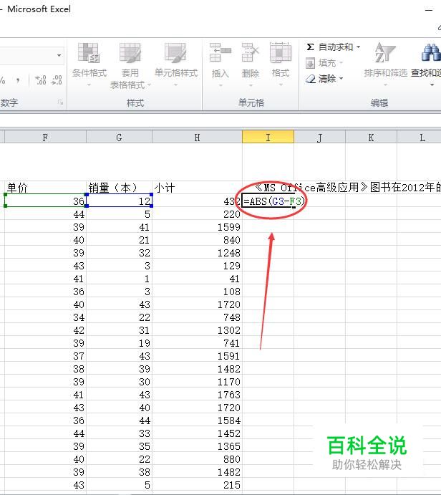This screenshot has height=495, width=441.
Task: Expand the Find and Select dropdown arrow
Action: pyautogui.click(x=432, y=85)
